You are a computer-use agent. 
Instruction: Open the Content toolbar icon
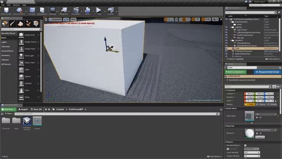[x=32, y=11]
